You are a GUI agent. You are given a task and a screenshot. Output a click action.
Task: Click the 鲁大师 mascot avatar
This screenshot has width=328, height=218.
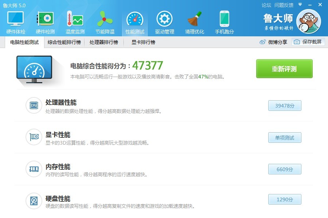click(x=309, y=21)
